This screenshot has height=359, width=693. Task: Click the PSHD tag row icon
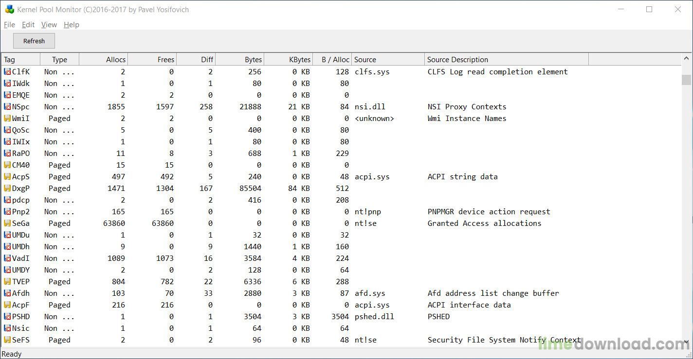click(7, 317)
